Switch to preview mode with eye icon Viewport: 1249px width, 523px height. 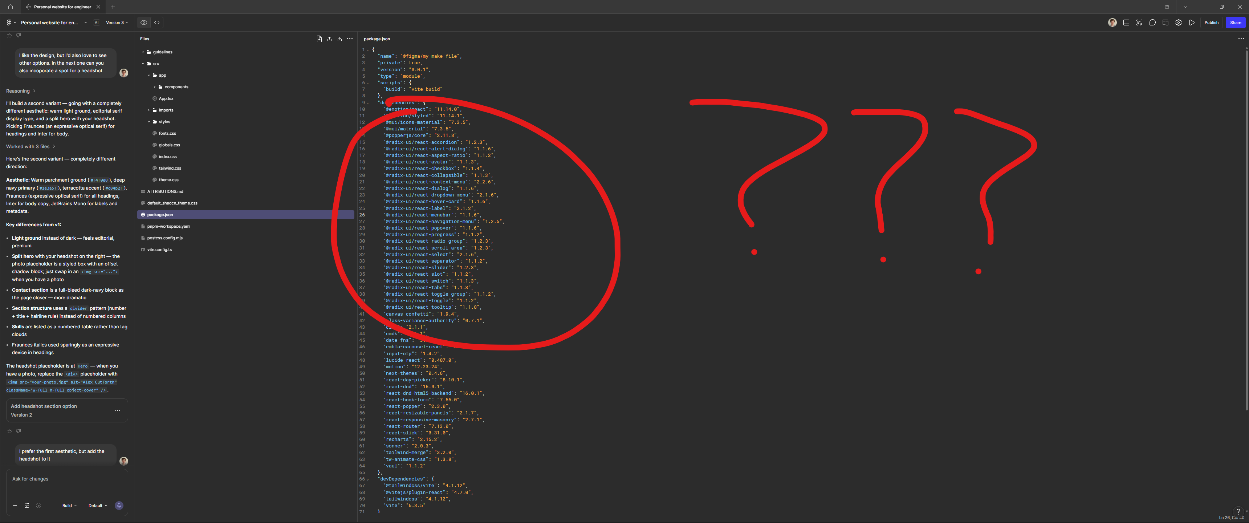tap(144, 22)
